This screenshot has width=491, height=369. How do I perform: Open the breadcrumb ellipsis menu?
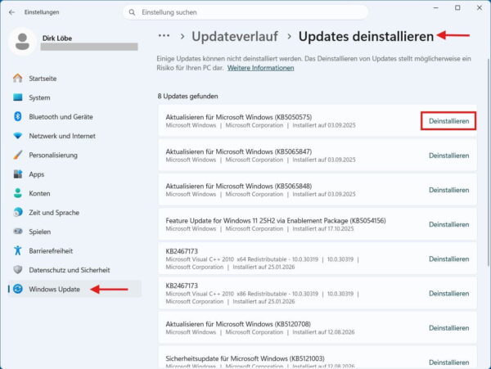(x=164, y=36)
